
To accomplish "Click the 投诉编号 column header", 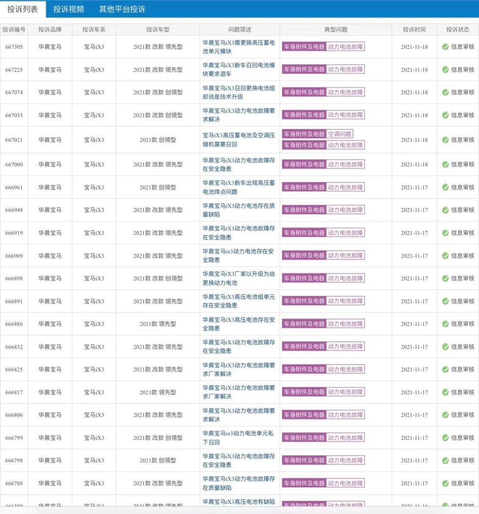I will [14, 29].
